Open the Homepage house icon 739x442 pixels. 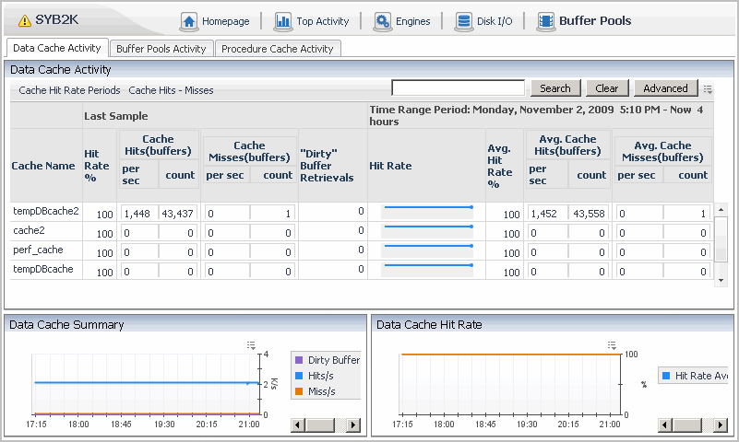(189, 21)
